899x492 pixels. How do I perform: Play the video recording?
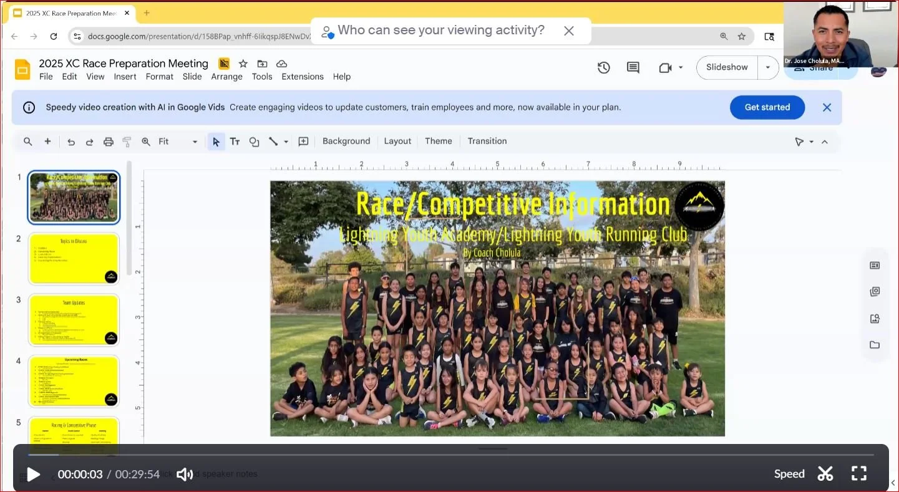click(x=33, y=475)
